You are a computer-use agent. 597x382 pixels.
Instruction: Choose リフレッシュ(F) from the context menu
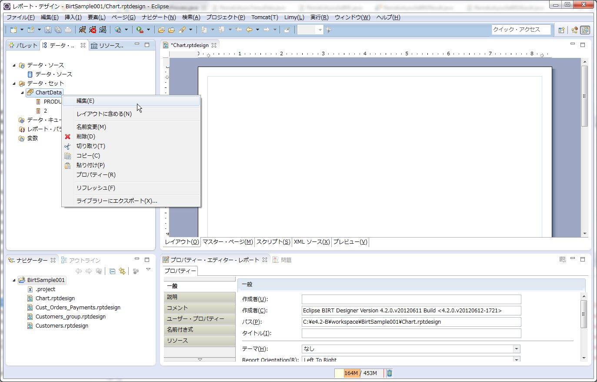point(131,188)
